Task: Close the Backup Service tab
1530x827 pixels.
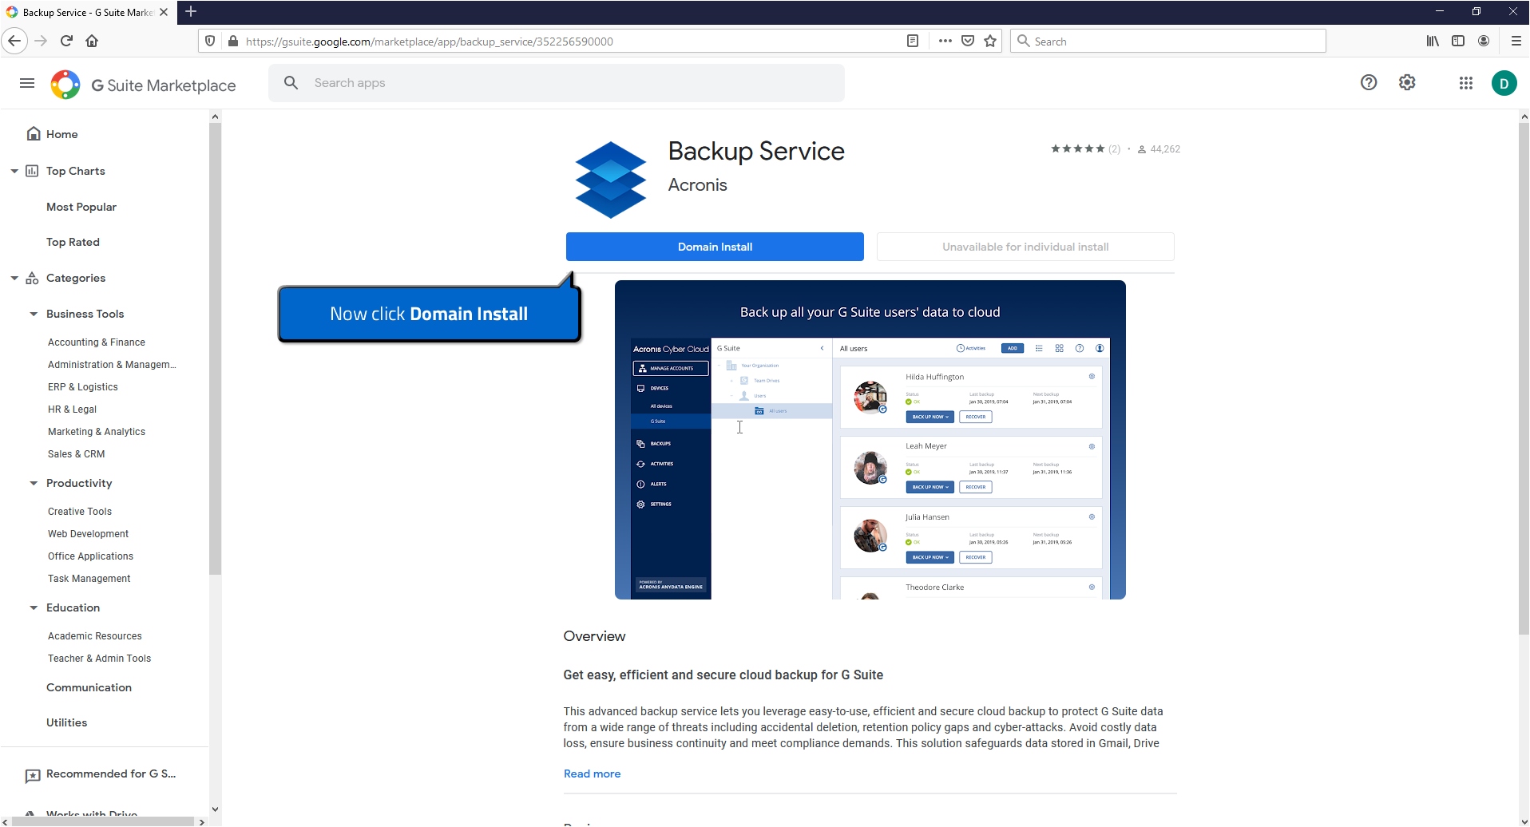Action: click(x=164, y=12)
